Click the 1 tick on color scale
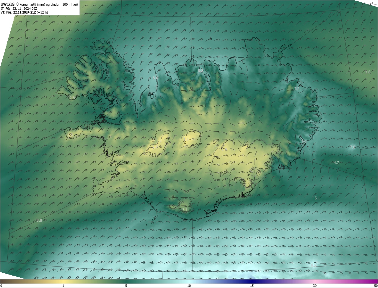 click(x=63, y=286)
